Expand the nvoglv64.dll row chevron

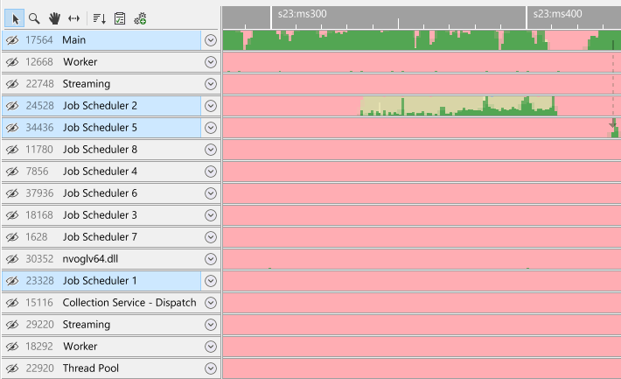pos(211,259)
